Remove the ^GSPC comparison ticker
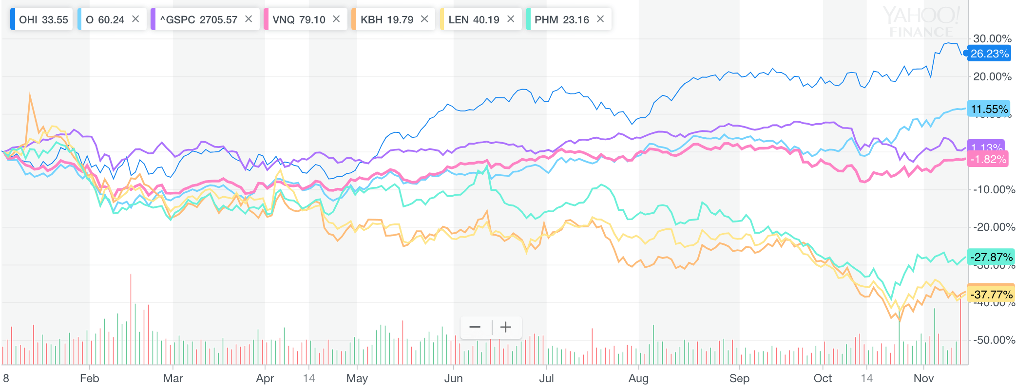This screenshot has height=387, width=1016. coord(248,19)
